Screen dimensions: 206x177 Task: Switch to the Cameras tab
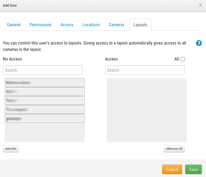pyautogui.click(x=116, y=25)
